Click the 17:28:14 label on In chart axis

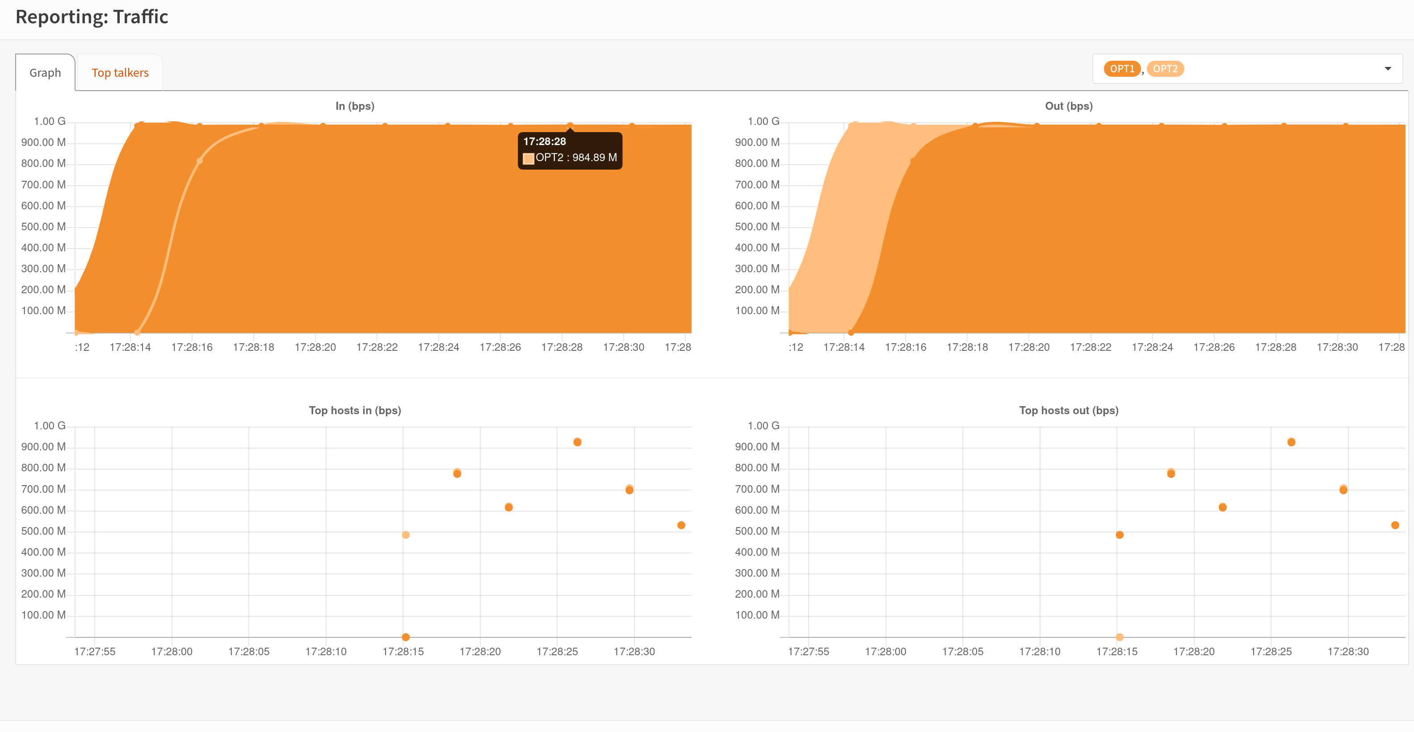coord(130,347)
